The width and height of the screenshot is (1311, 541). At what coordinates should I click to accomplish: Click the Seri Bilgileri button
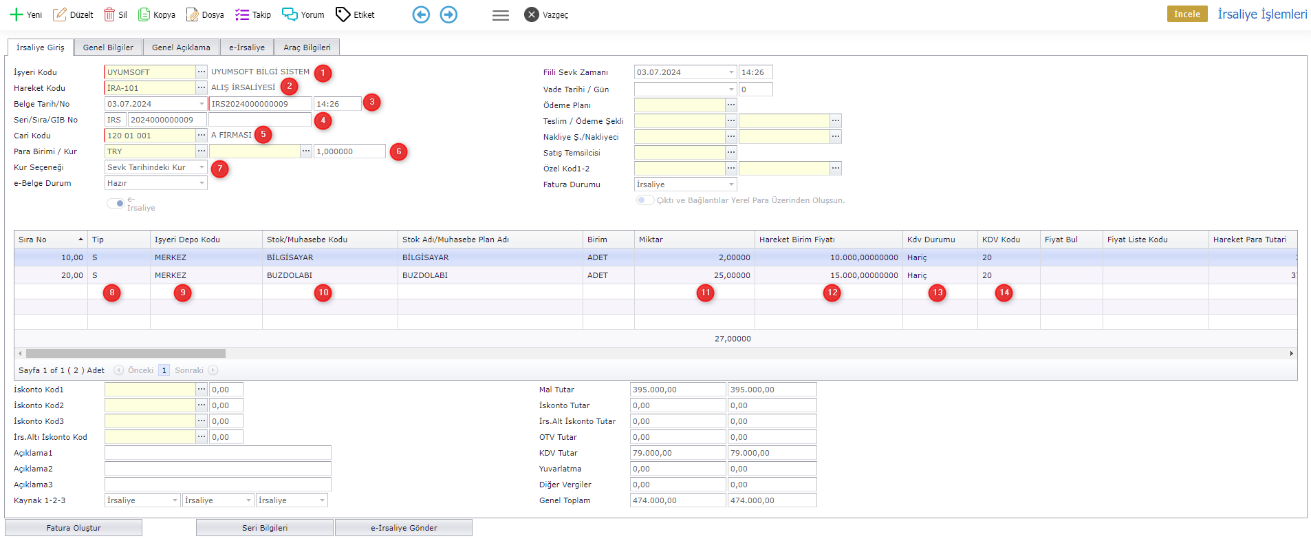(265, 528)
